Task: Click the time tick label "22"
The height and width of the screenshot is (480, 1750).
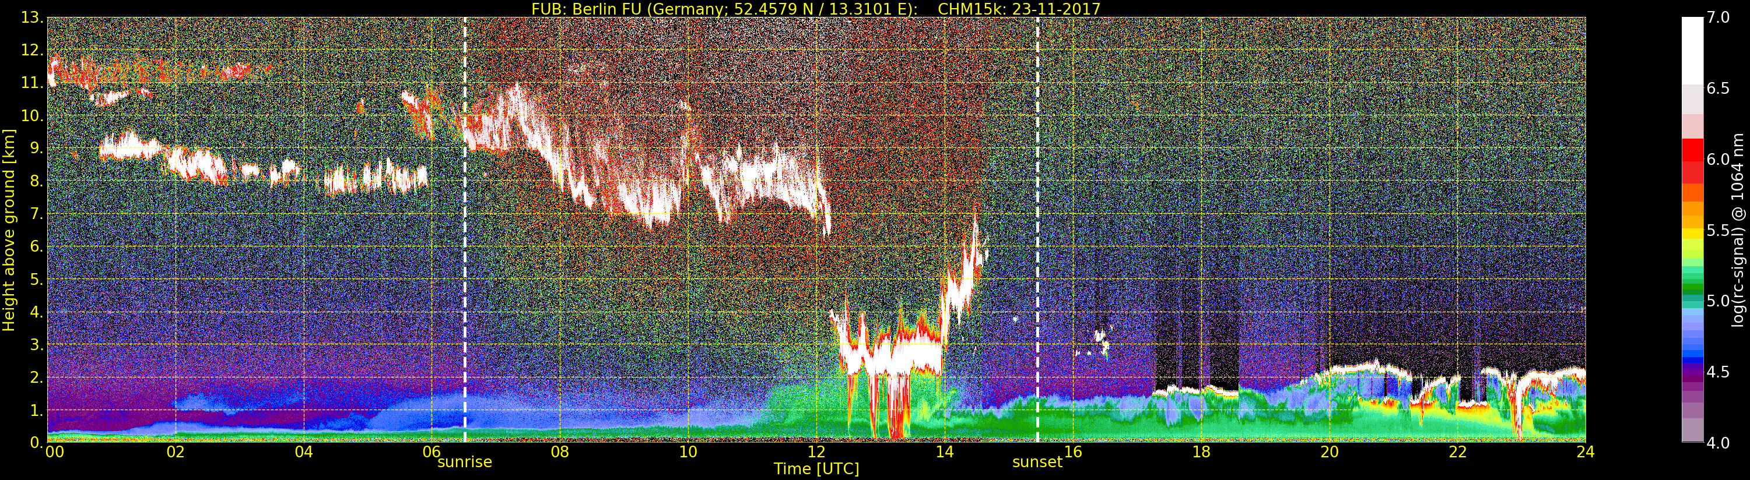Action: pos(1458,452)
